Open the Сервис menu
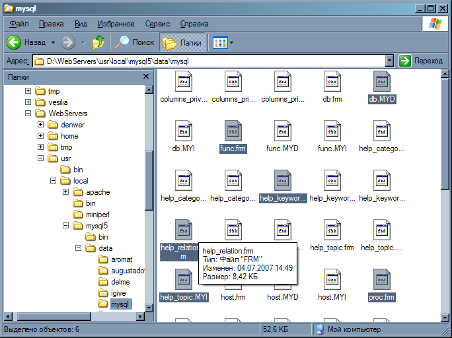Screen dimensions: 452x338 click(157, 24)
